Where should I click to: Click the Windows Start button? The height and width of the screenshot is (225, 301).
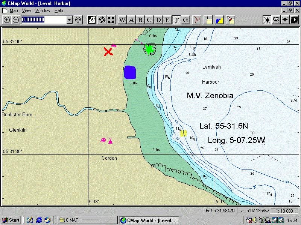point(11,220)
